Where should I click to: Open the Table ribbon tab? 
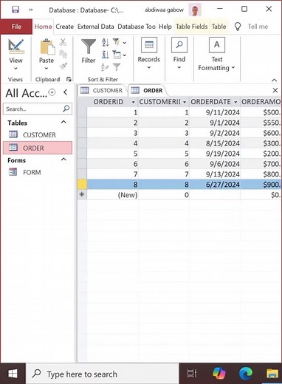219,27
